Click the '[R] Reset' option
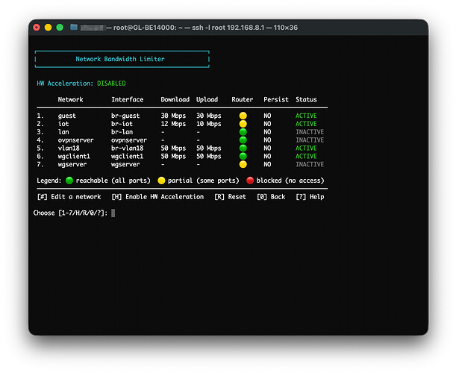 (x=230, y=197)
